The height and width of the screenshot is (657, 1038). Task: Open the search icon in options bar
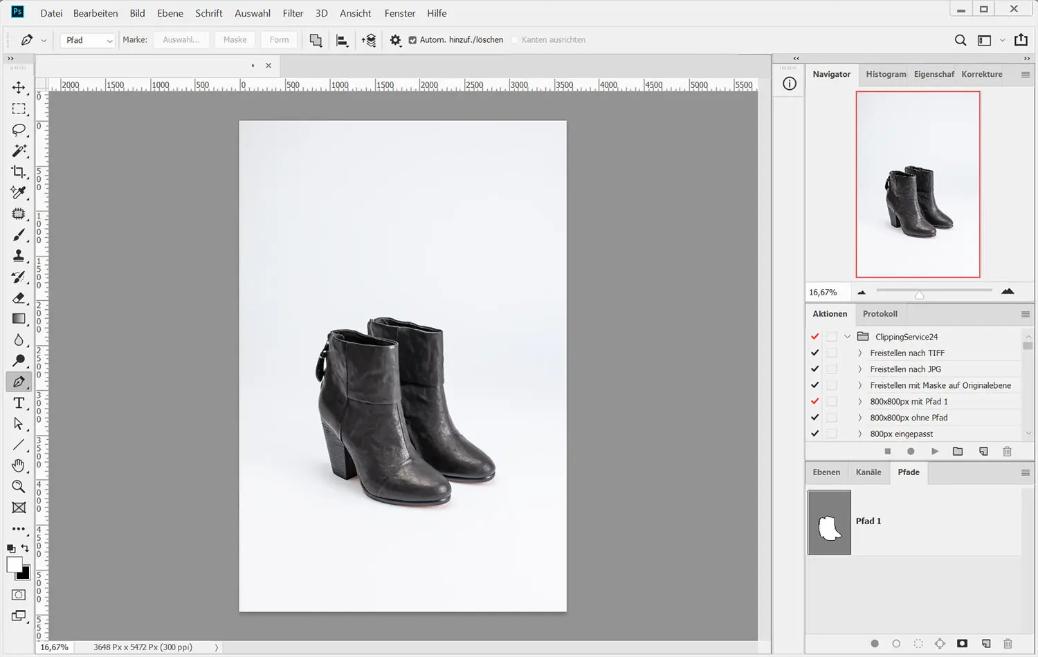[x=960, y=40]
